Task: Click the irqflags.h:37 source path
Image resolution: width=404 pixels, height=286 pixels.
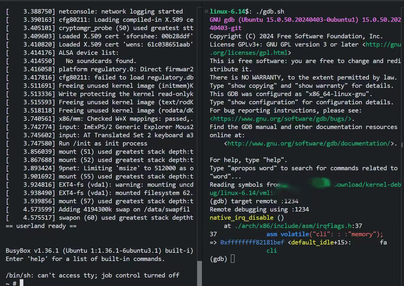Action: click(297, 226)
